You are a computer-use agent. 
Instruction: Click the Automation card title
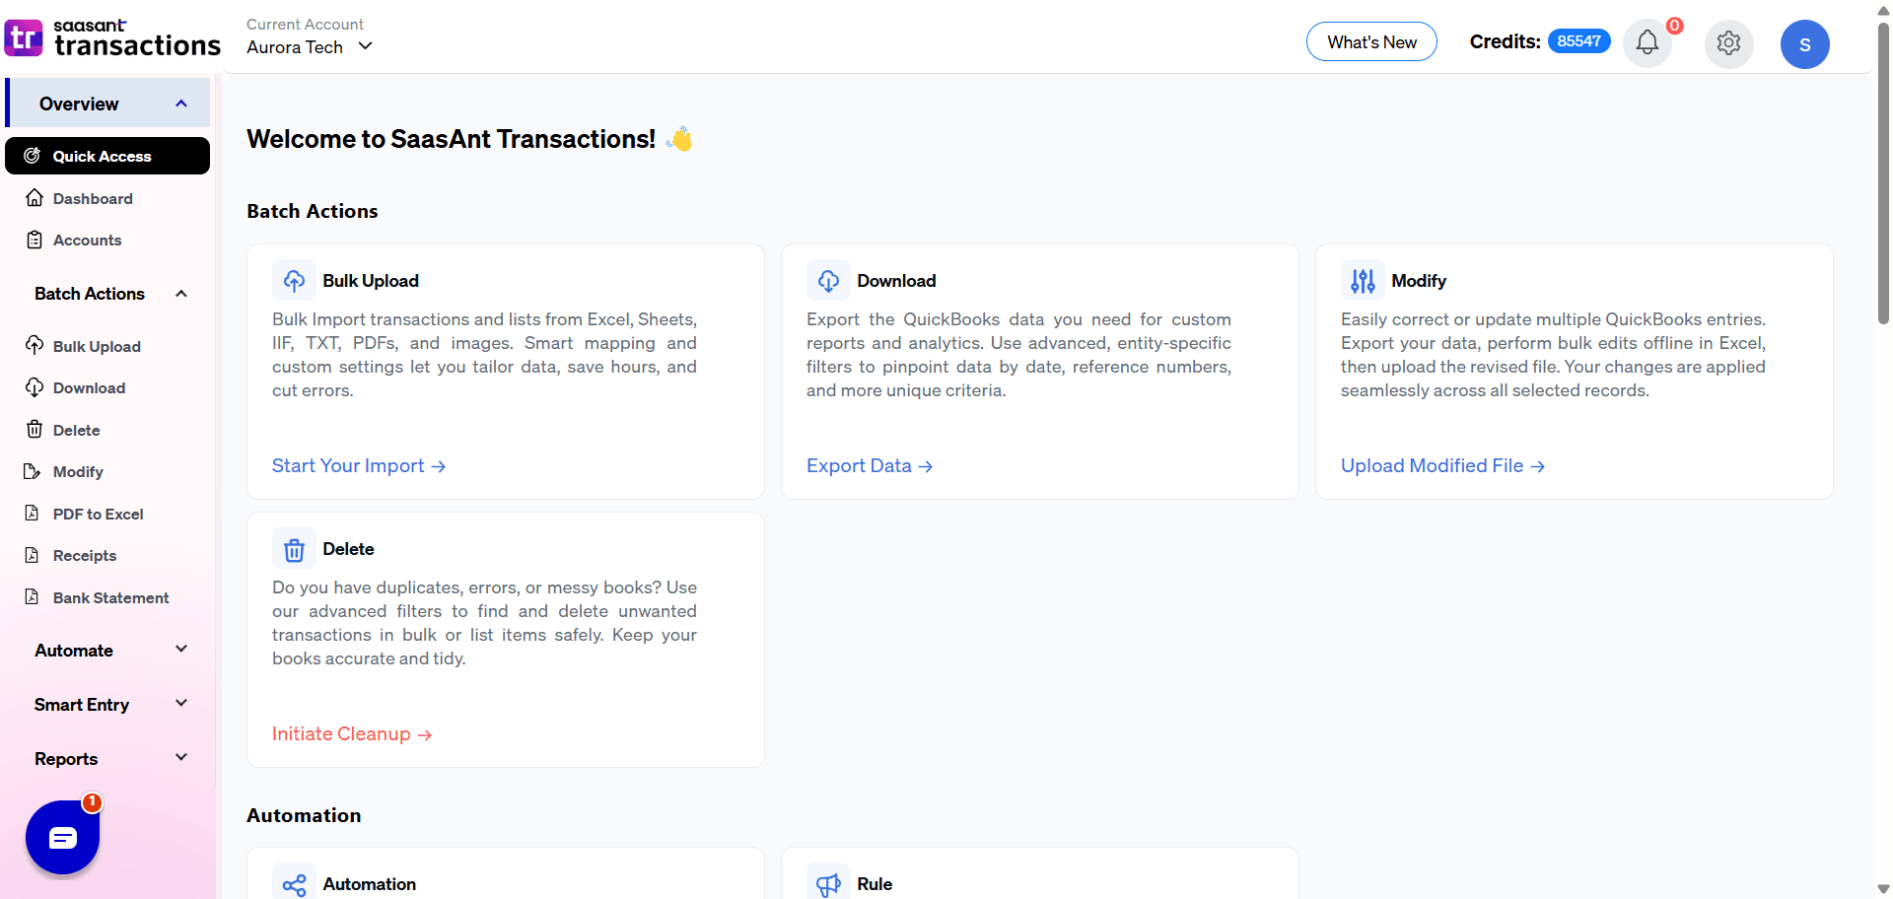[x=369, y=884]
